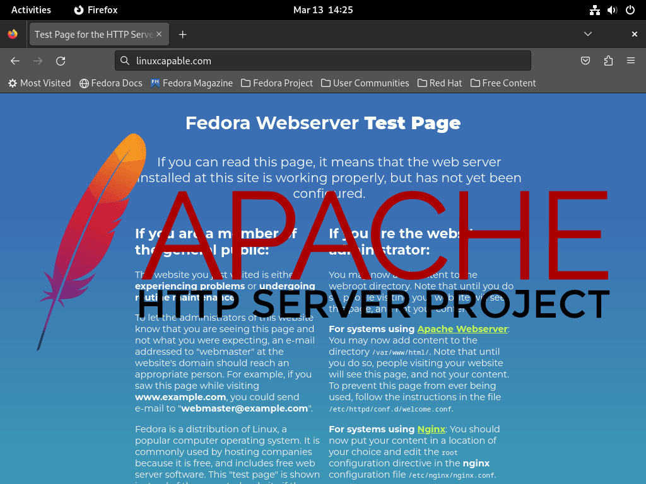The width and height of the screenshot is (646, 484).
Task: Open the Fedora Project bookmark folder
Action: click(x=277, y=83)
